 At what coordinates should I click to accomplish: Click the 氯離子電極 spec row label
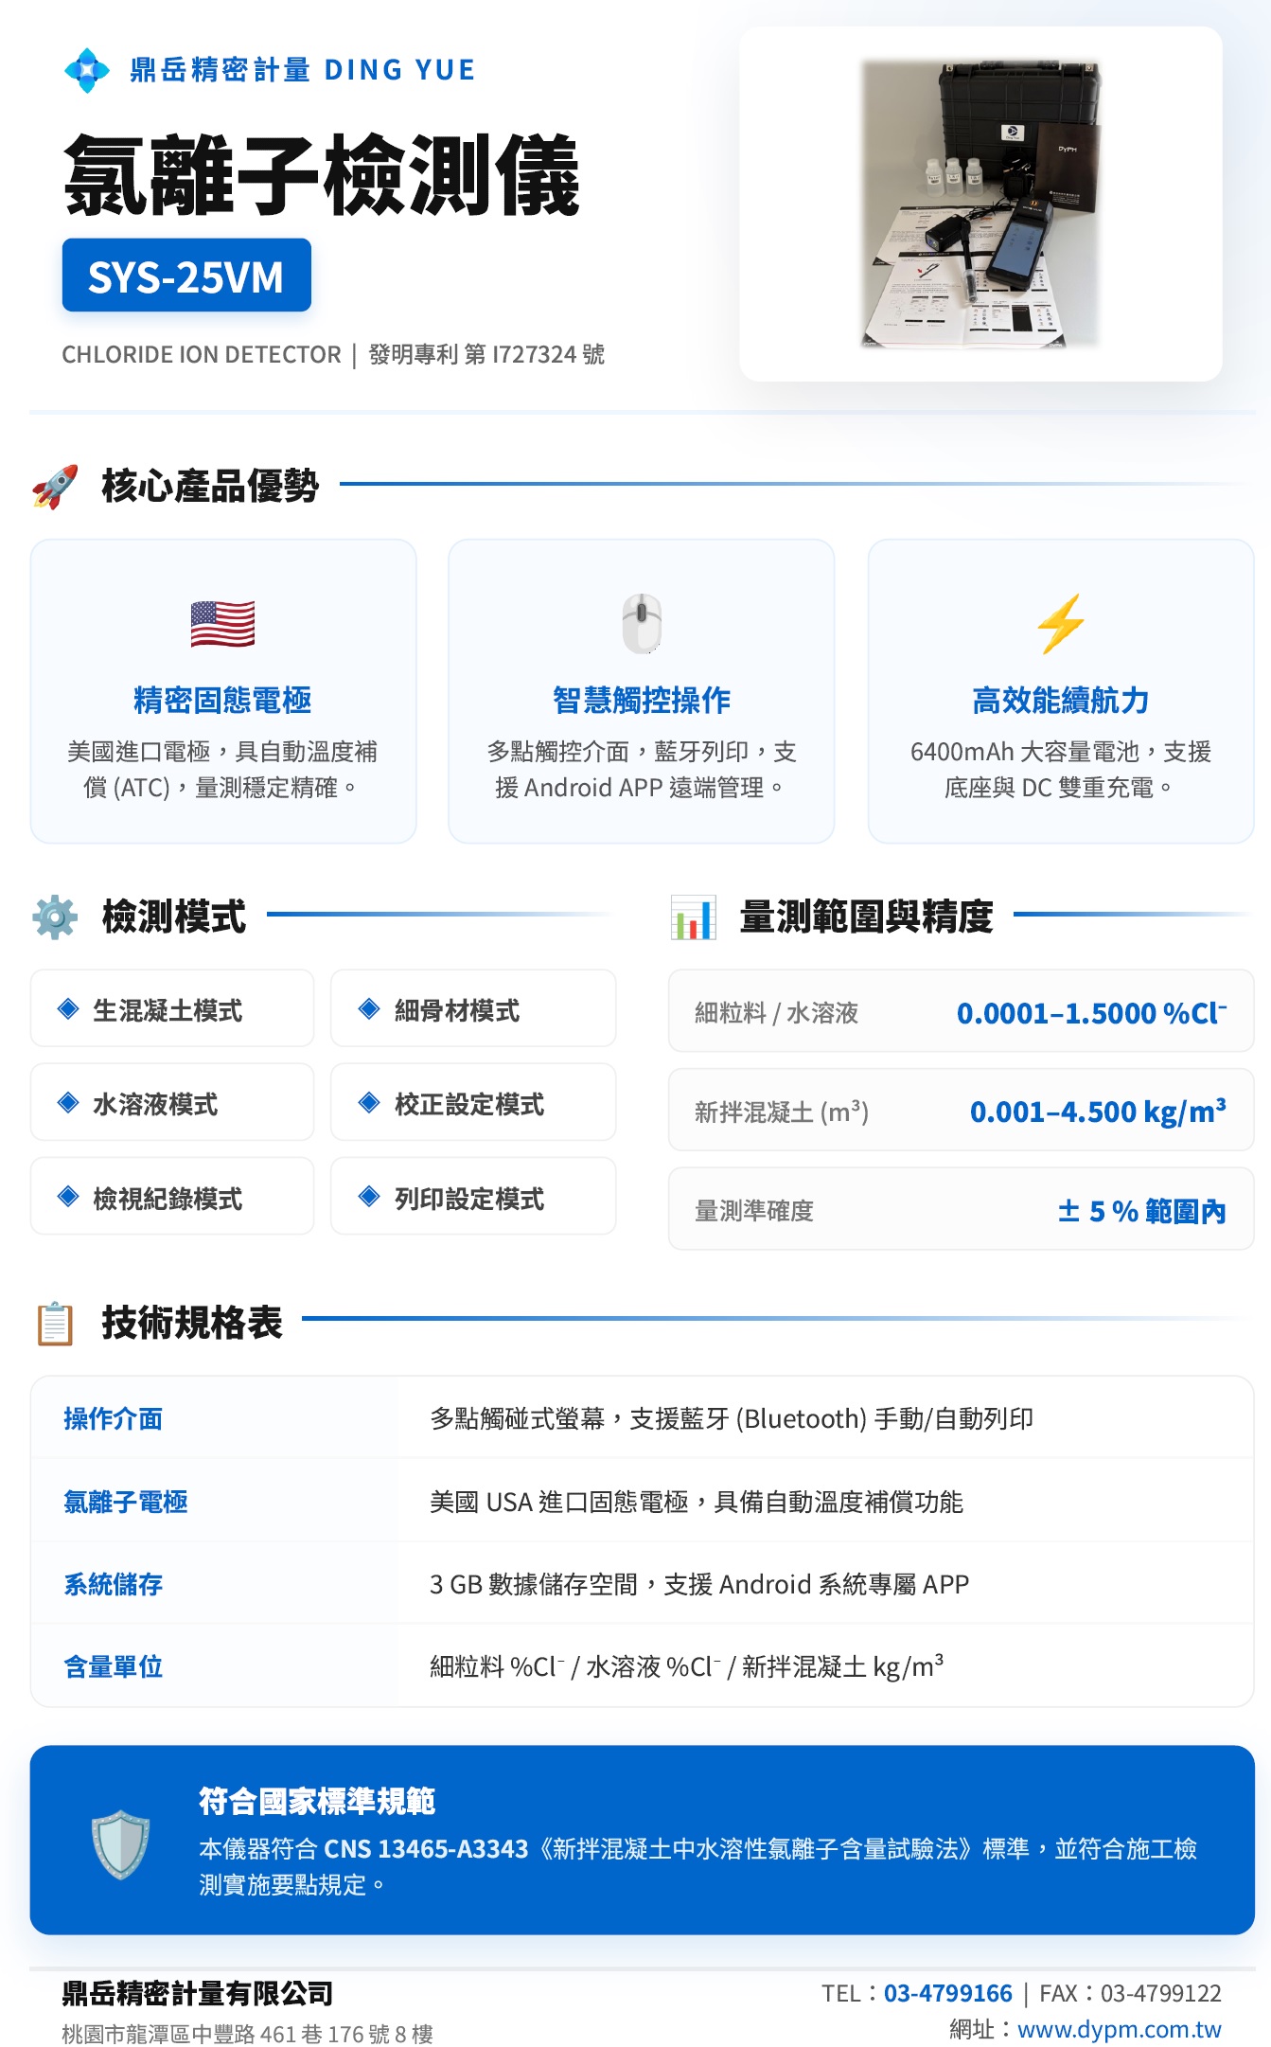click(125, 1502)
